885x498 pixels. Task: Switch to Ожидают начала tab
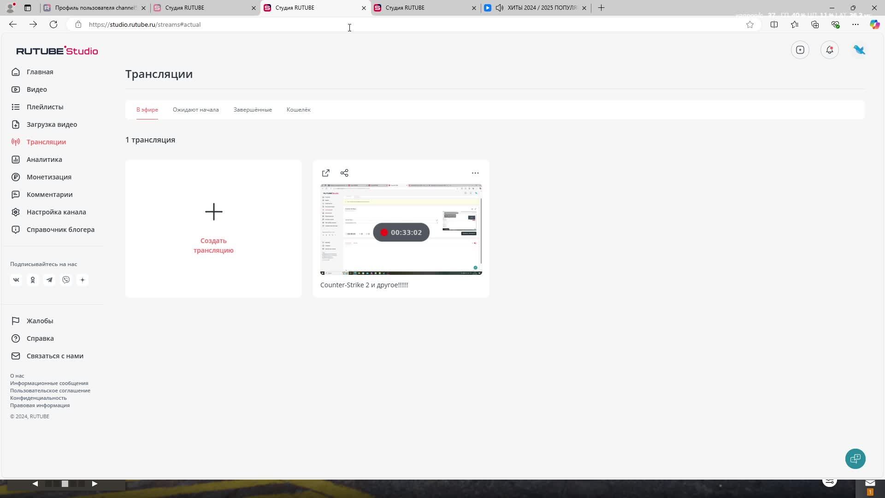pyautogui.click(x=196, y=110)
